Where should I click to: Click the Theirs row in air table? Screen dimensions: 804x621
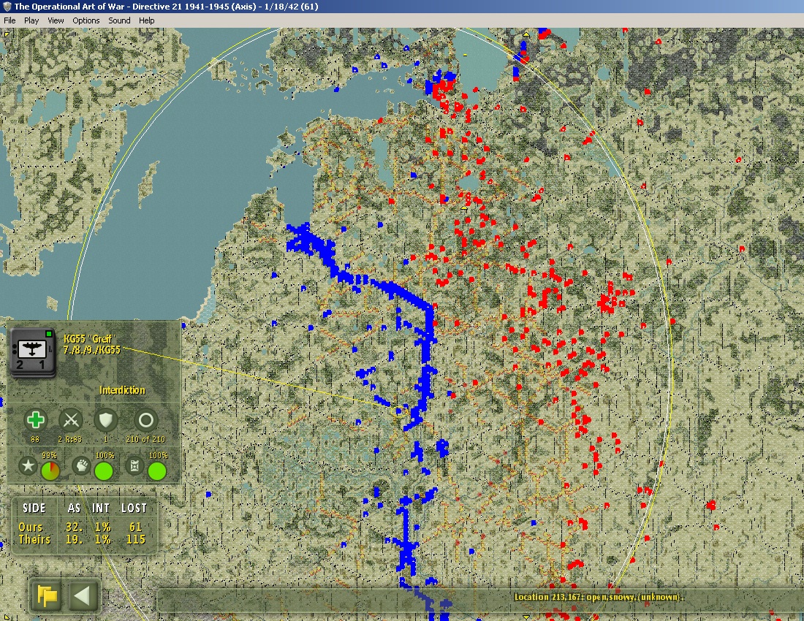pyautogui.click(x=82, y=539)
